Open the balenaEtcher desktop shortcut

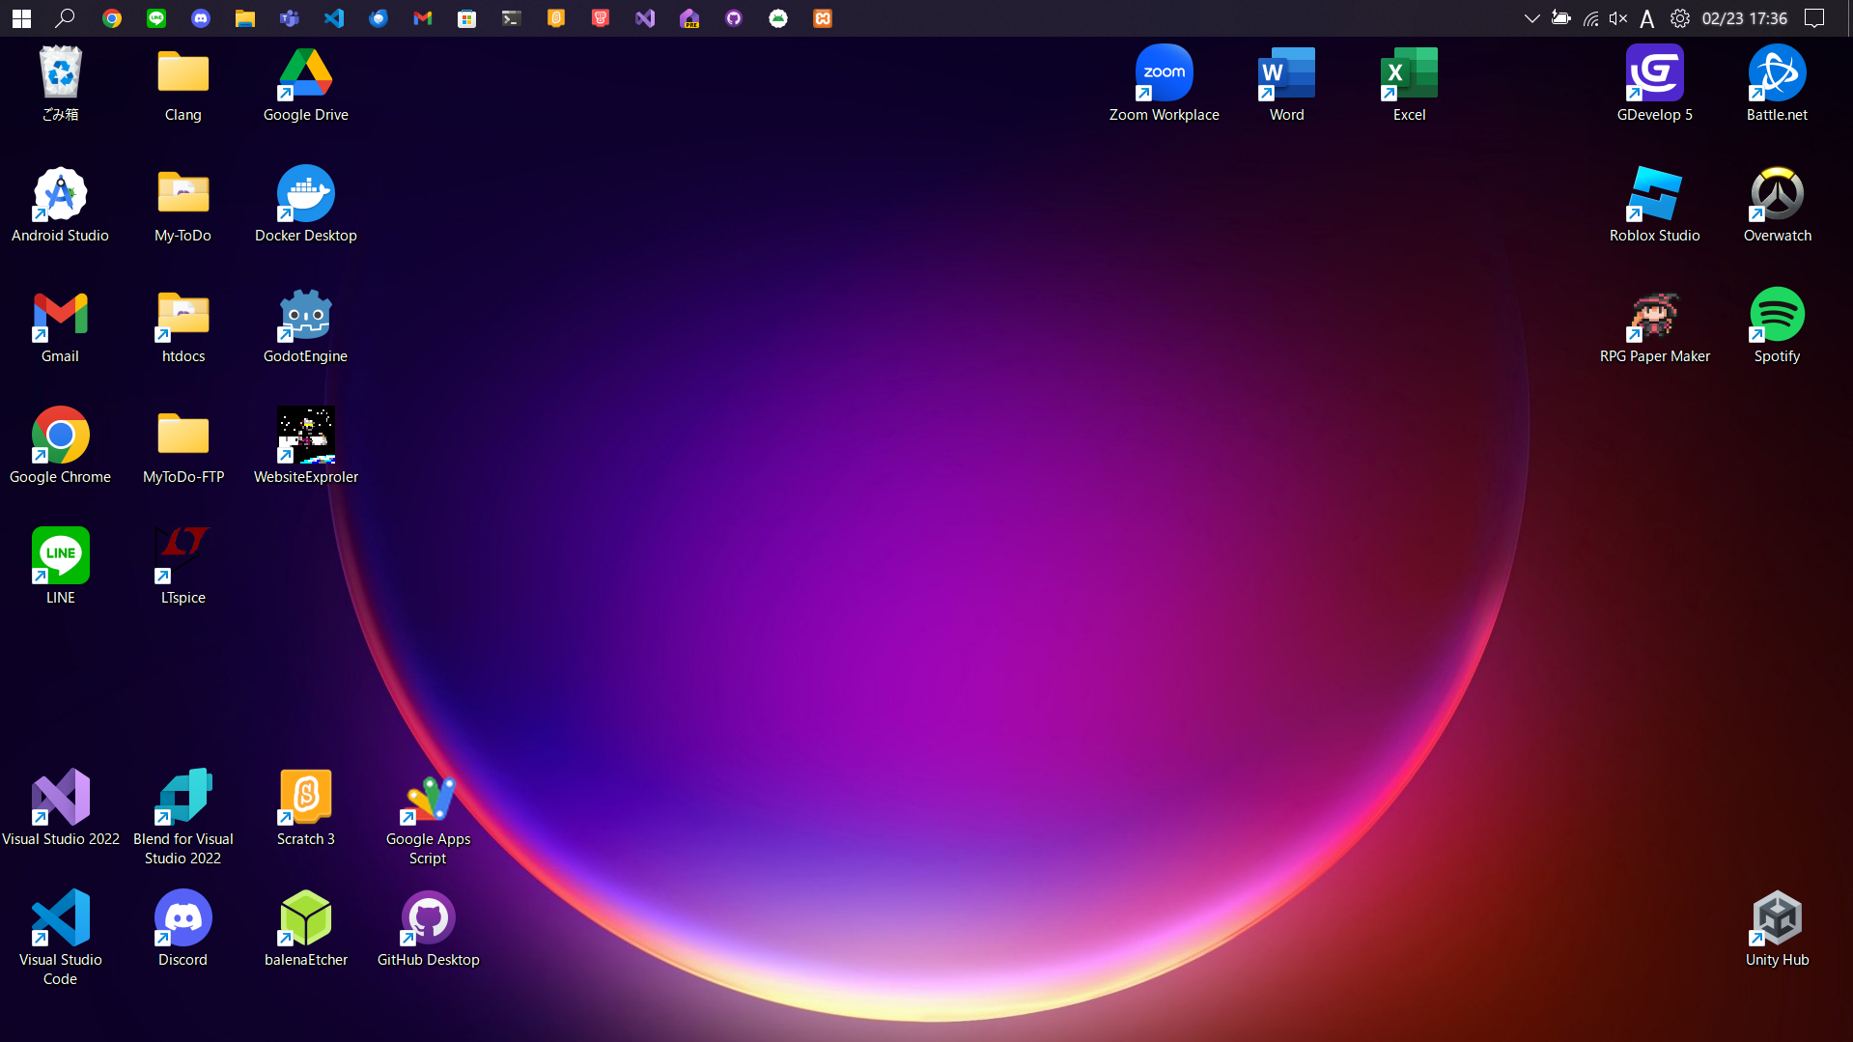tap(305, 929)
